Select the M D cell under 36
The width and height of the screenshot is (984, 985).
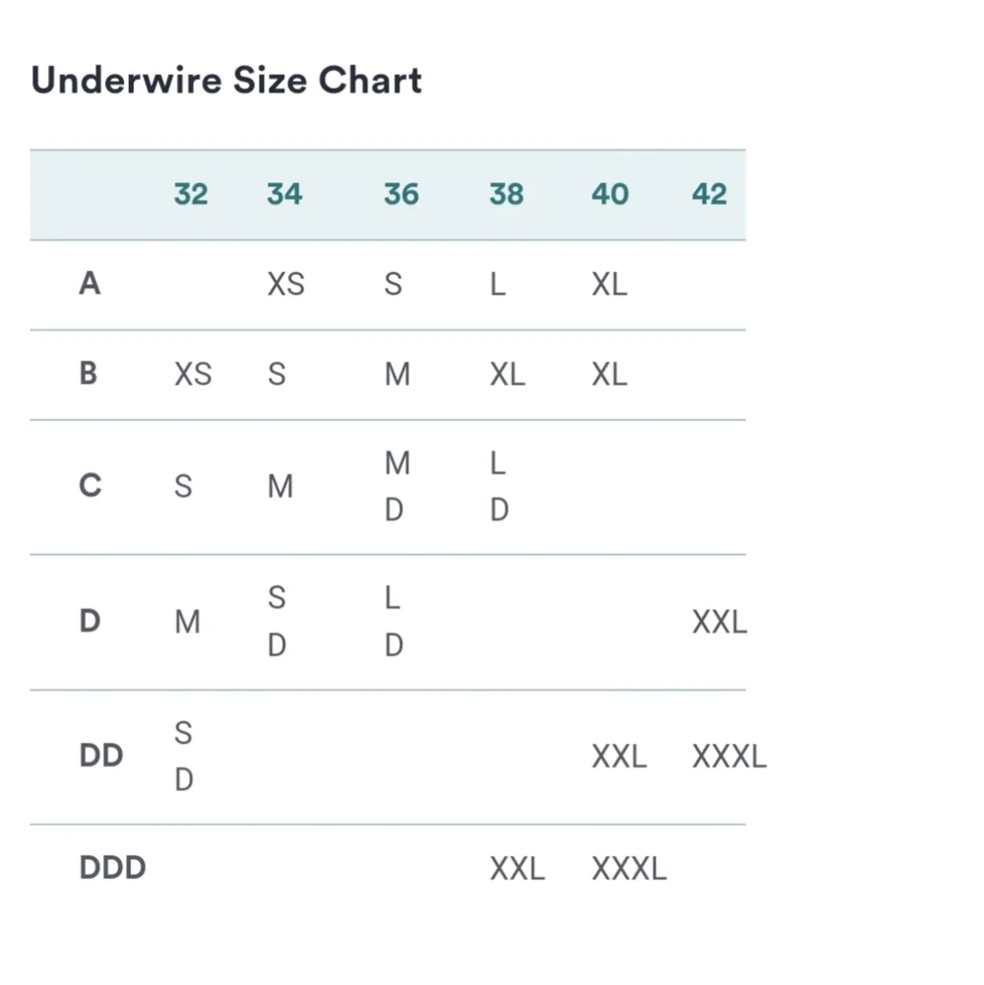398,486
